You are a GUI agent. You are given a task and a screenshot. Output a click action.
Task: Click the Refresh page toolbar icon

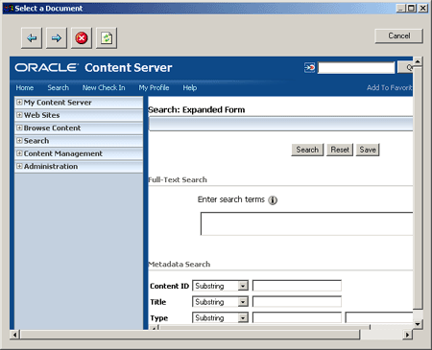[107, 38]
